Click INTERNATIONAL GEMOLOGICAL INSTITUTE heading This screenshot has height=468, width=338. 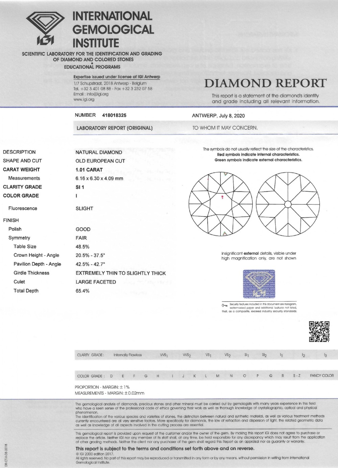point(113,29)
